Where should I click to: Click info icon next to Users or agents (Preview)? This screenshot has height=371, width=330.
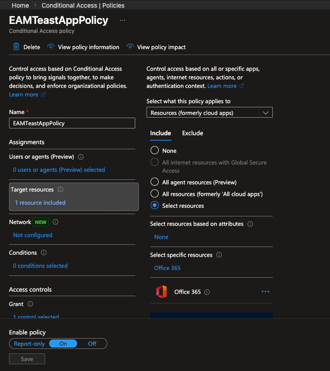tap(81, 157)
